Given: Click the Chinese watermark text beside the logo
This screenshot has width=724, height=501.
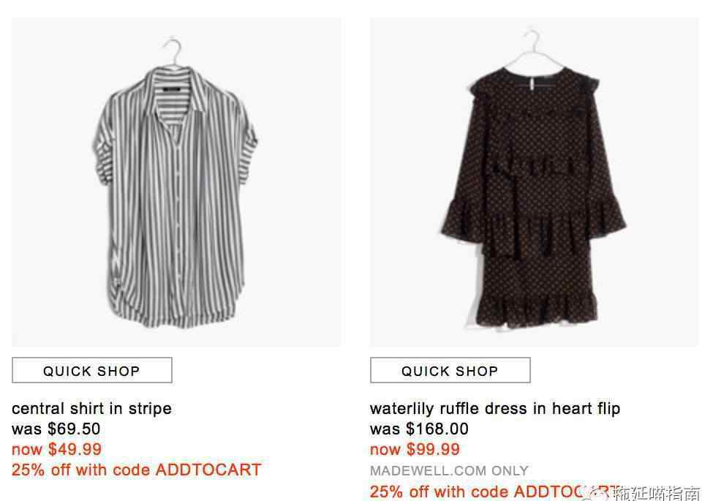Looking at the screenshot, I should [x=657, y=493].
